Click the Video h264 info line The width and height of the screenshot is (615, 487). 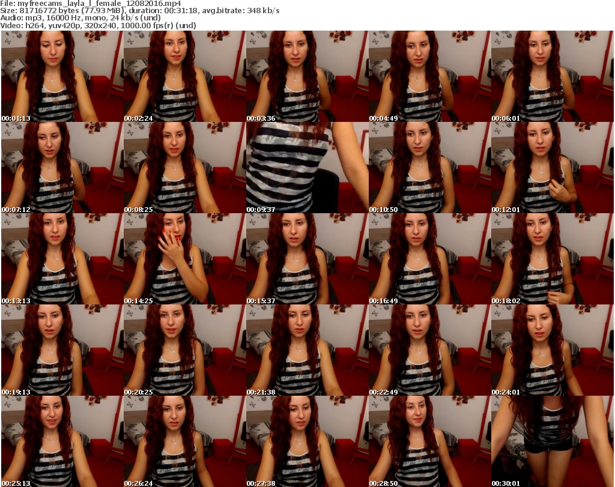(x=98, y=25)
